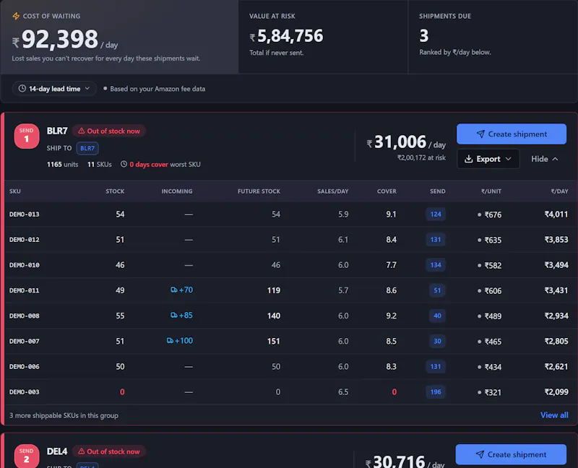Click the send quantity 51 for DEMO-011
578x468 pixels.
coord(437,290)
